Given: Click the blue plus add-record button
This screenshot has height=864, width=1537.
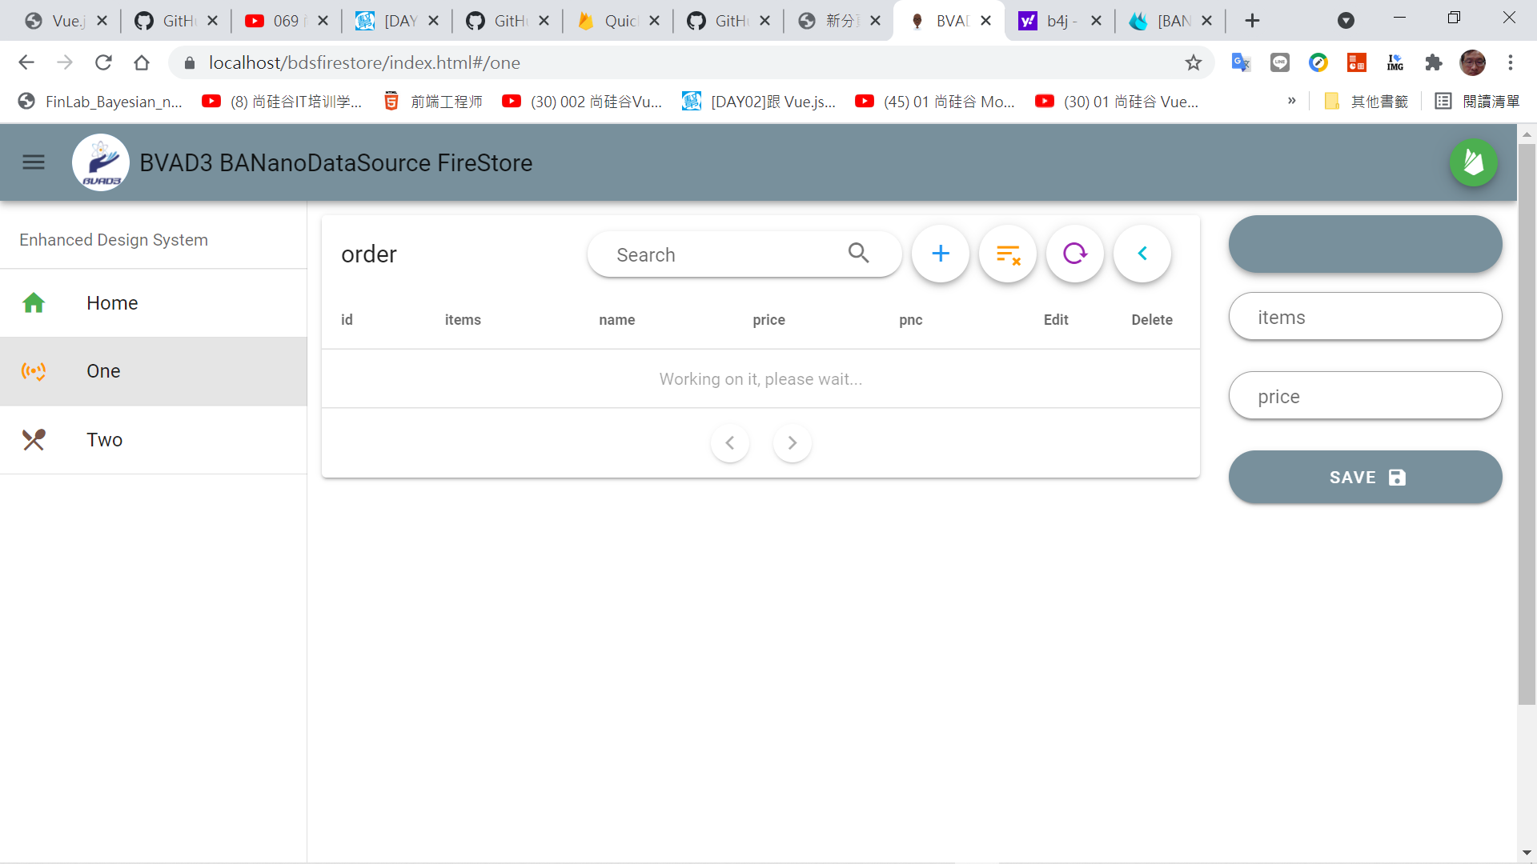Looking at the screenshot, I should click(941, 254).
